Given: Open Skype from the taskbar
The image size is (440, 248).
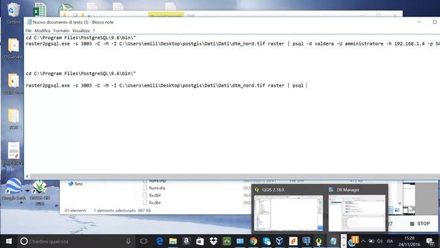Looking at the screenshot, I should (267, 241).
